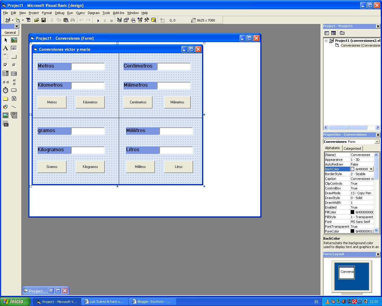Select the Pointer tool in the toolbox
Viewport: 382px width, 306px height.
[x=5, y=40]
